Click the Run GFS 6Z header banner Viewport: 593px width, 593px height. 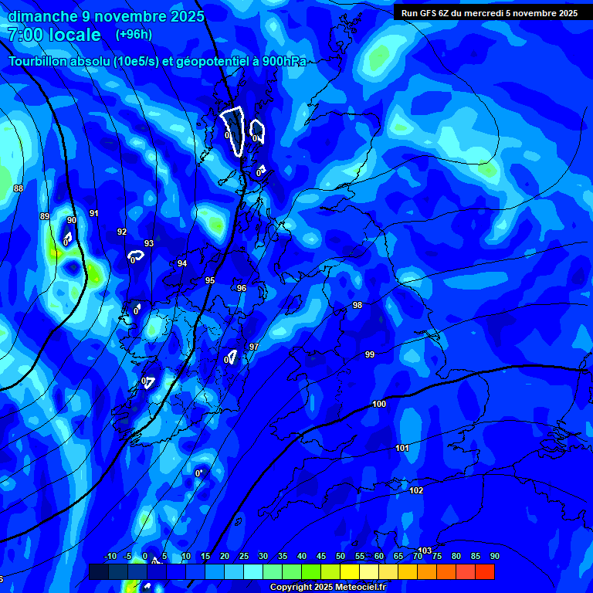tap(490, 13)
